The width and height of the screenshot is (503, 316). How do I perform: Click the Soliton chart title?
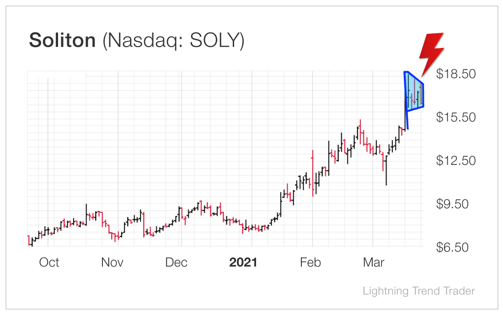coord(63,40)
